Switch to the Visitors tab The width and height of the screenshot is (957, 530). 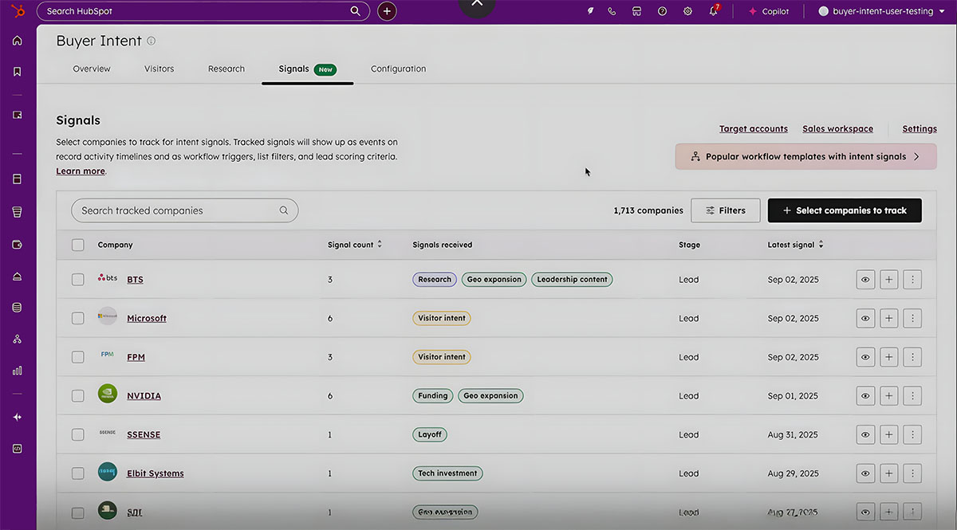159,69
